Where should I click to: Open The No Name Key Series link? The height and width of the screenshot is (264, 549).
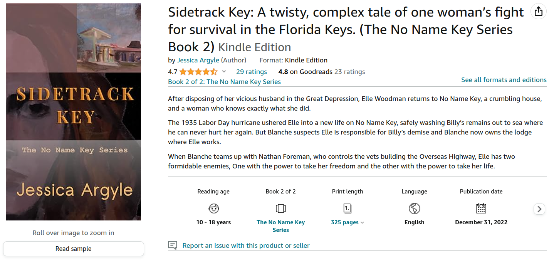coord(280,226)
